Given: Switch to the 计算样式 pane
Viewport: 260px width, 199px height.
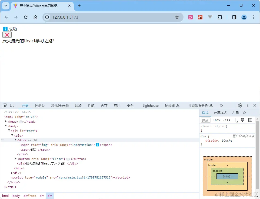Looking at the screenshot, I should click(220, 113).
